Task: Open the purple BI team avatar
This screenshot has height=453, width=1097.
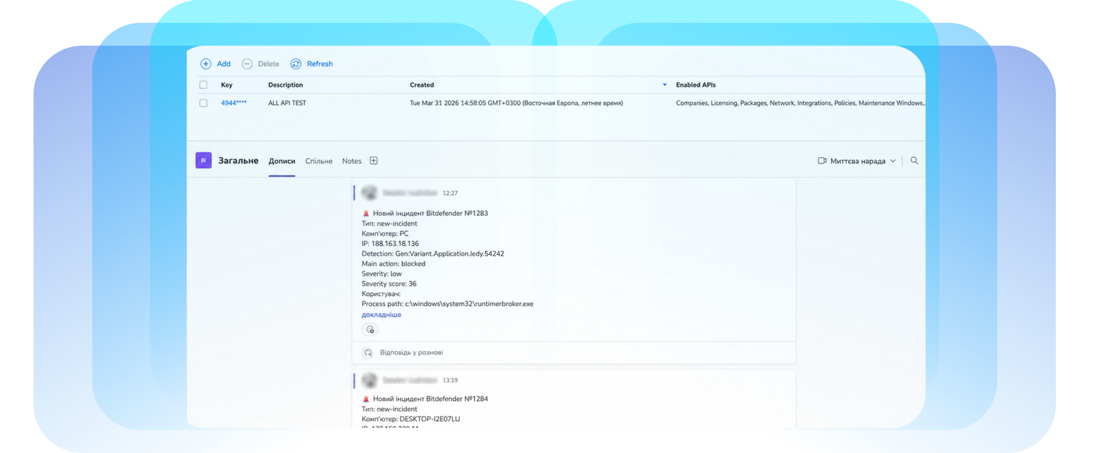Action: (204, 161)
